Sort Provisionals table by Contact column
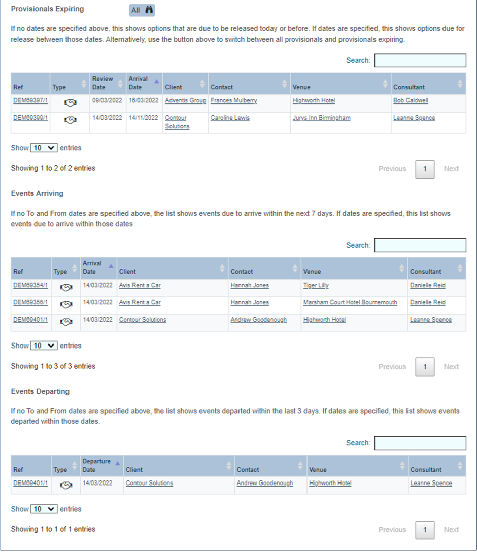Viewport: 477px width, 552px height. [249, 83]
